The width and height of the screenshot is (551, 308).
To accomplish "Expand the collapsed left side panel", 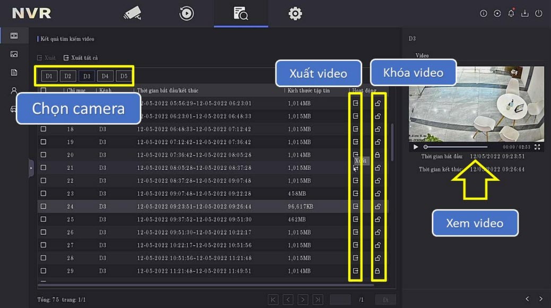I will pyautogui.click(x=31, y=168).
